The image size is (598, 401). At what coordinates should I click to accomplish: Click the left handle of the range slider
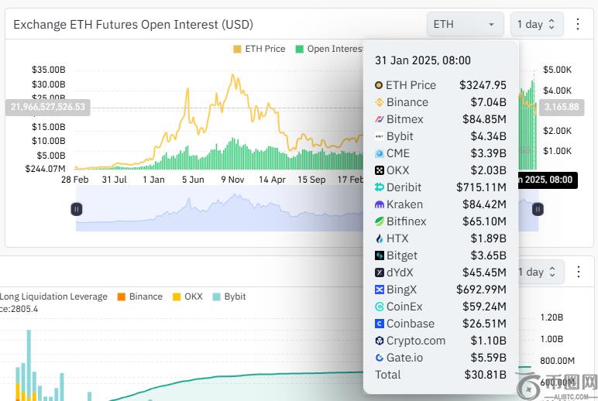click(77, 209)
